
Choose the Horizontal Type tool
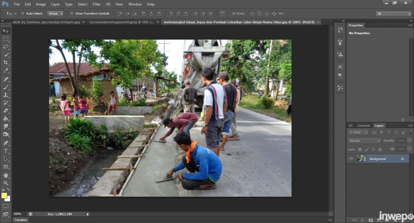[x=6, y=151]
